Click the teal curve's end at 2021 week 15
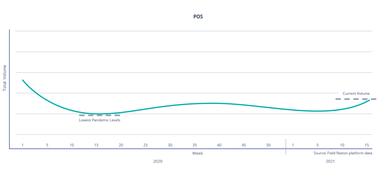Viewport: 387px width, 169px height. 370,100
